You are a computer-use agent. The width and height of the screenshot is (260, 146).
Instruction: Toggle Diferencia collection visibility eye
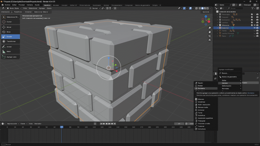coord(254,25)
